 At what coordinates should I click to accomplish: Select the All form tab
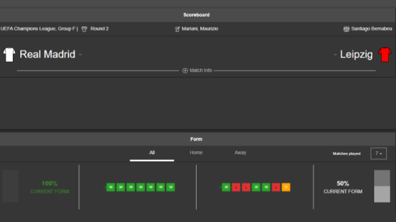click(x=152, y=153)
